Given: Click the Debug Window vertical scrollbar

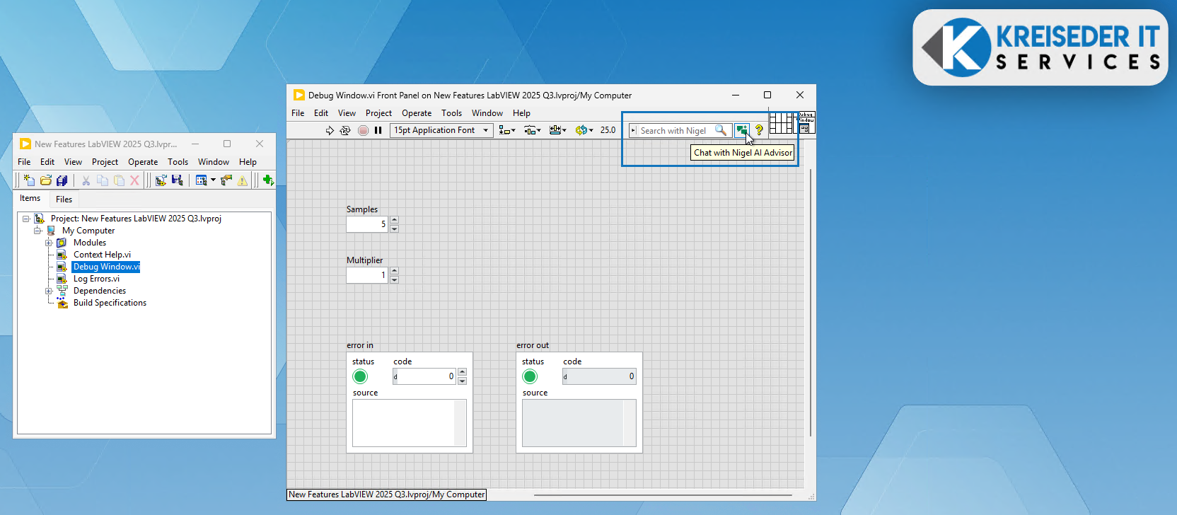Looking at the screenshot, I should [x=811, y=304].
